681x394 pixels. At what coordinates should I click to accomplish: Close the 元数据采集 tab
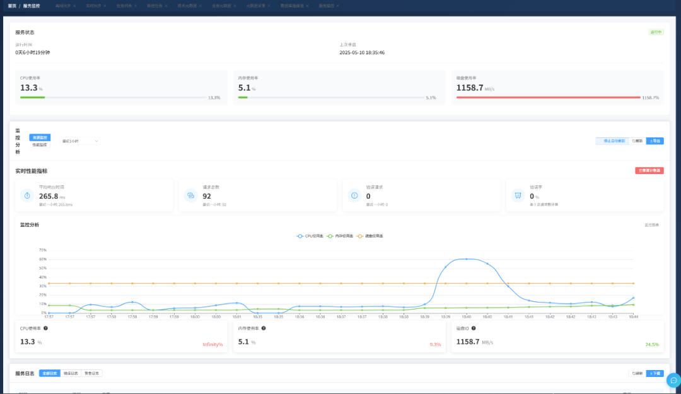(x=269, y=6)
